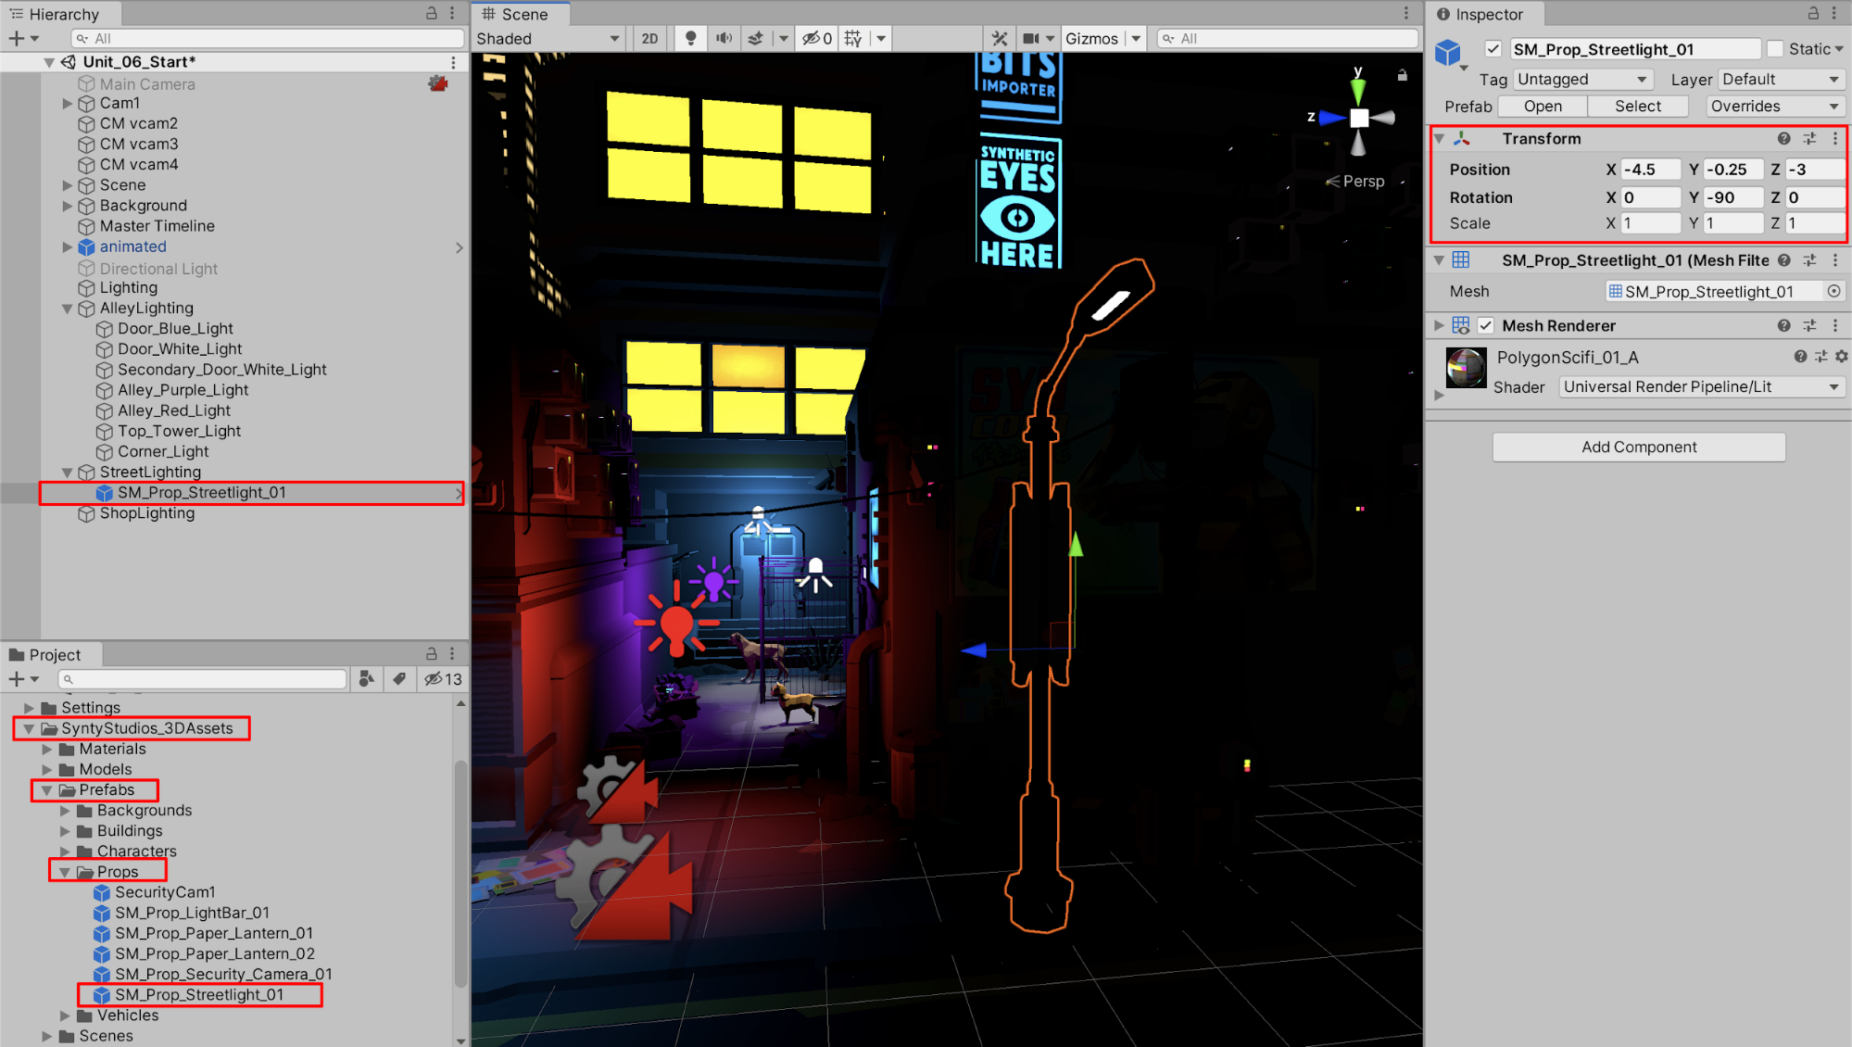Click Position X input field

1649,170
